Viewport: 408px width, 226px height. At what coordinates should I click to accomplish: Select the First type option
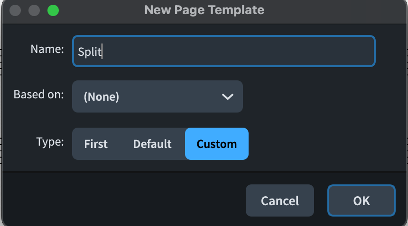[96, 144]
